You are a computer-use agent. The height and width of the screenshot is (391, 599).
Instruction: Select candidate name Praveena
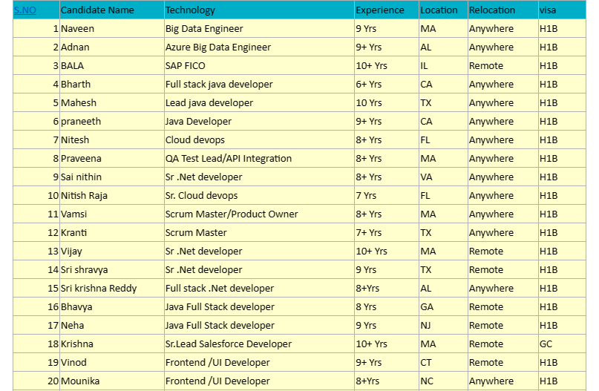(81, 159)
